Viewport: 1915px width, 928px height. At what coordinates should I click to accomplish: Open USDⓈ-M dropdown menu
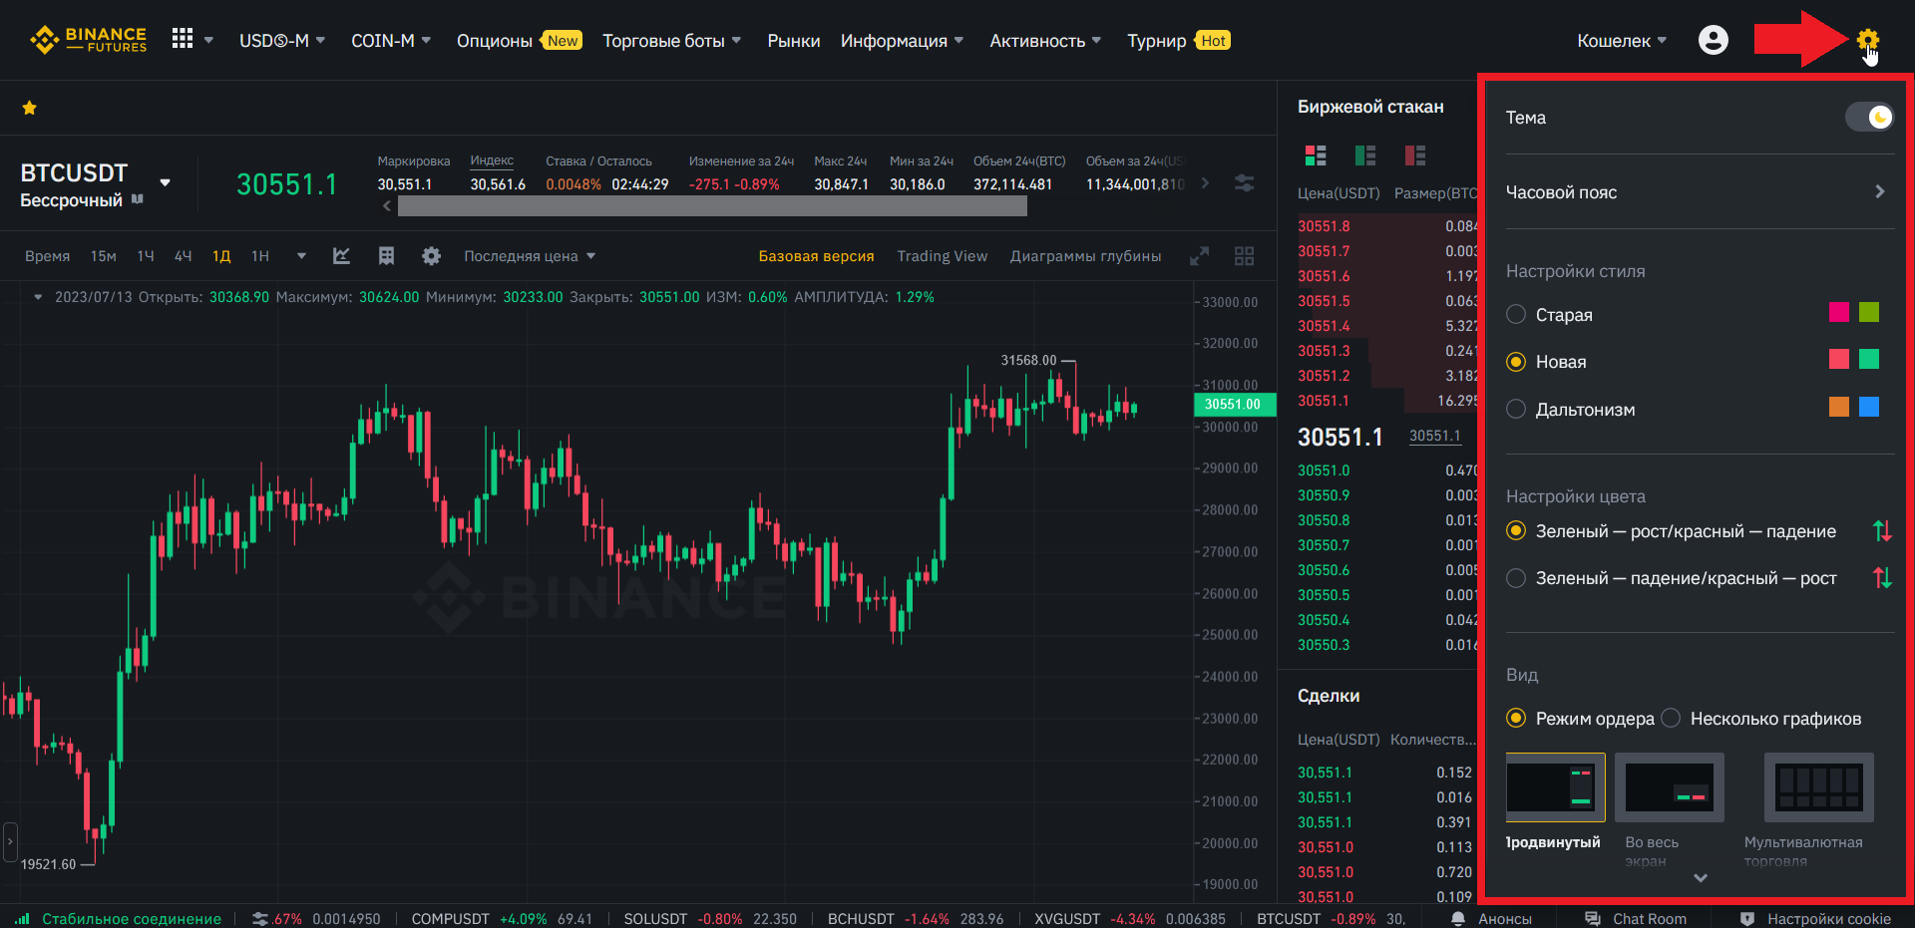click(282, 41)
